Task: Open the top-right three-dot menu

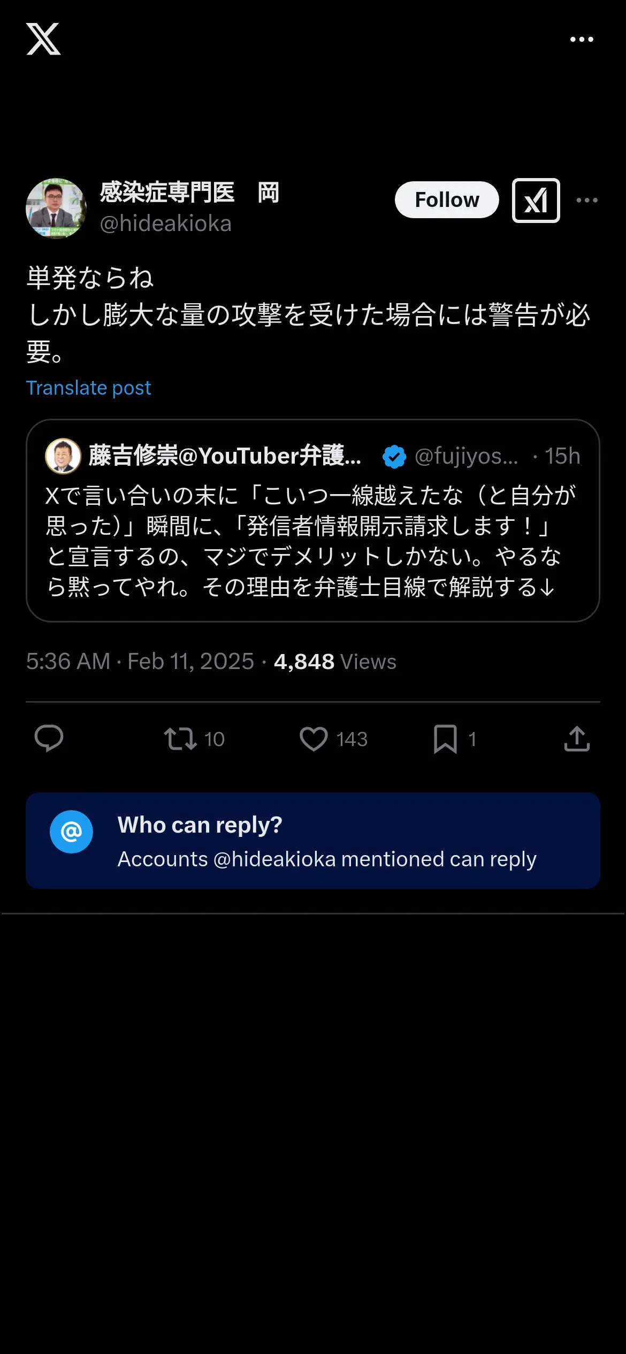Action: click(x=582, y=40)
